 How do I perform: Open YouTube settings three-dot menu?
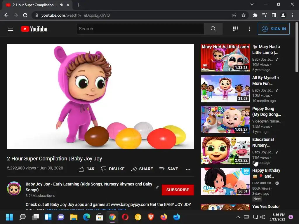249,29
